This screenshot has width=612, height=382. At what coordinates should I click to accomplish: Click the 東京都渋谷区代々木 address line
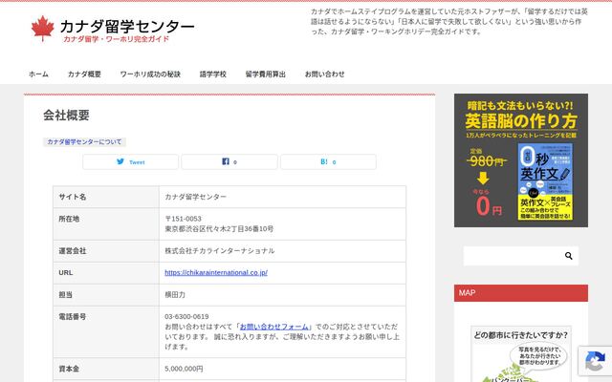[219, 229]
